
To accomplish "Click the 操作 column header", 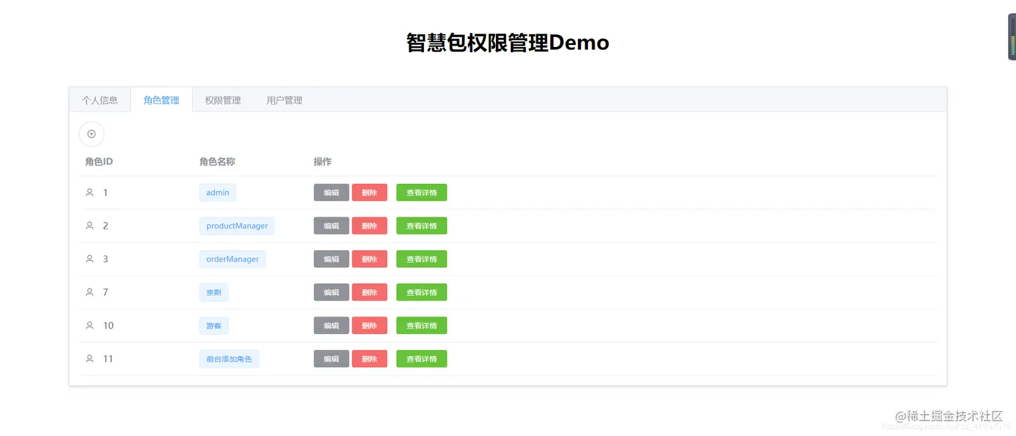I will (323, 162).
